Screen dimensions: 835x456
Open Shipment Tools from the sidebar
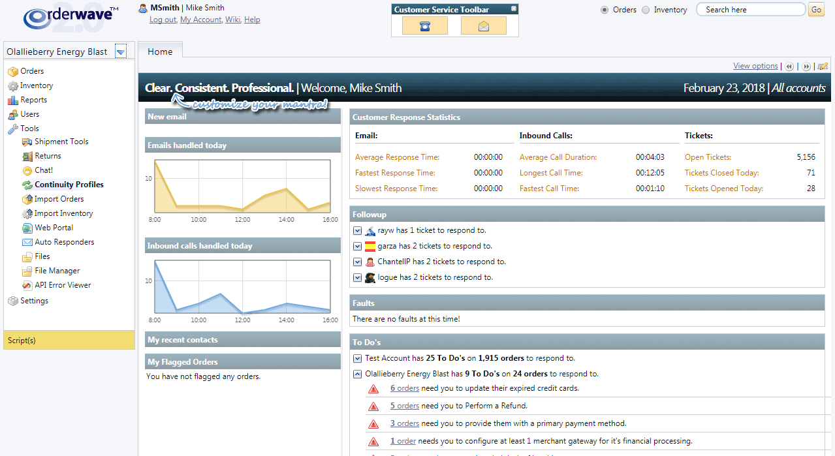pos(61,142)
